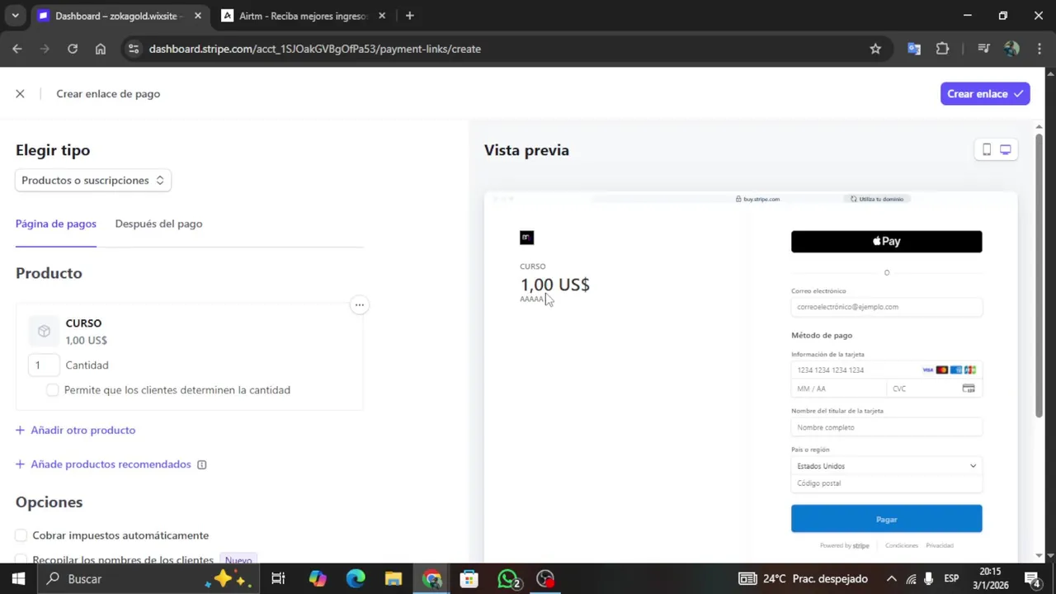
Task: Open the Estados Unidos country dropdown
Action: [x=886, y=466]
